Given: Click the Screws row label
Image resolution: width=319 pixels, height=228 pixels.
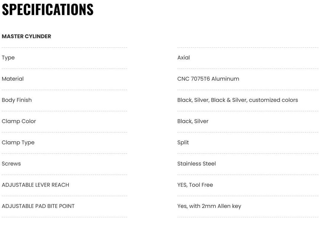Looking at the screenshot, I should point(11,164).
